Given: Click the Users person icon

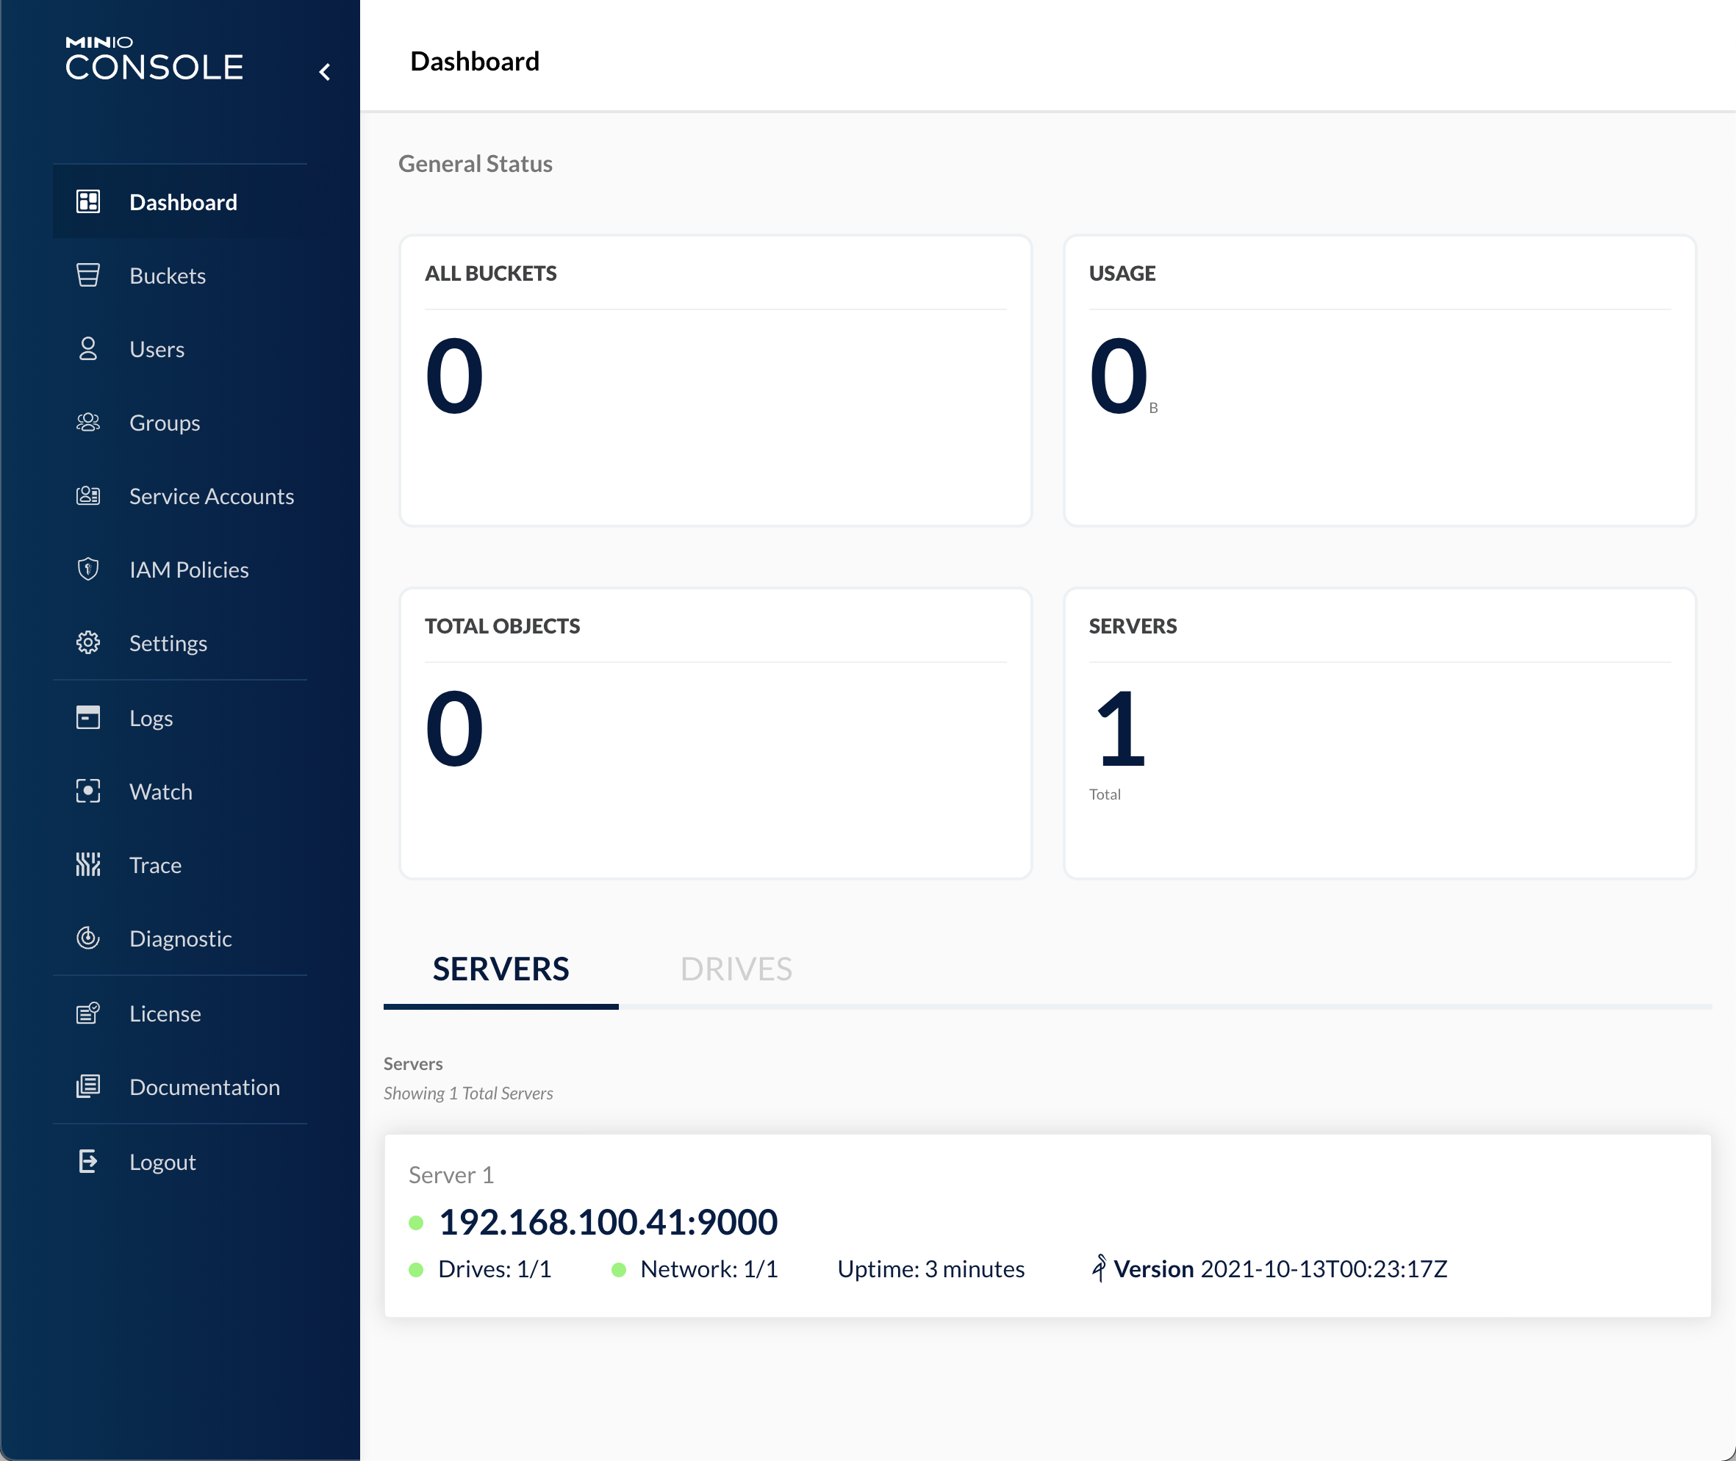Looking at the screenshot, I should (x=87, y=348).
